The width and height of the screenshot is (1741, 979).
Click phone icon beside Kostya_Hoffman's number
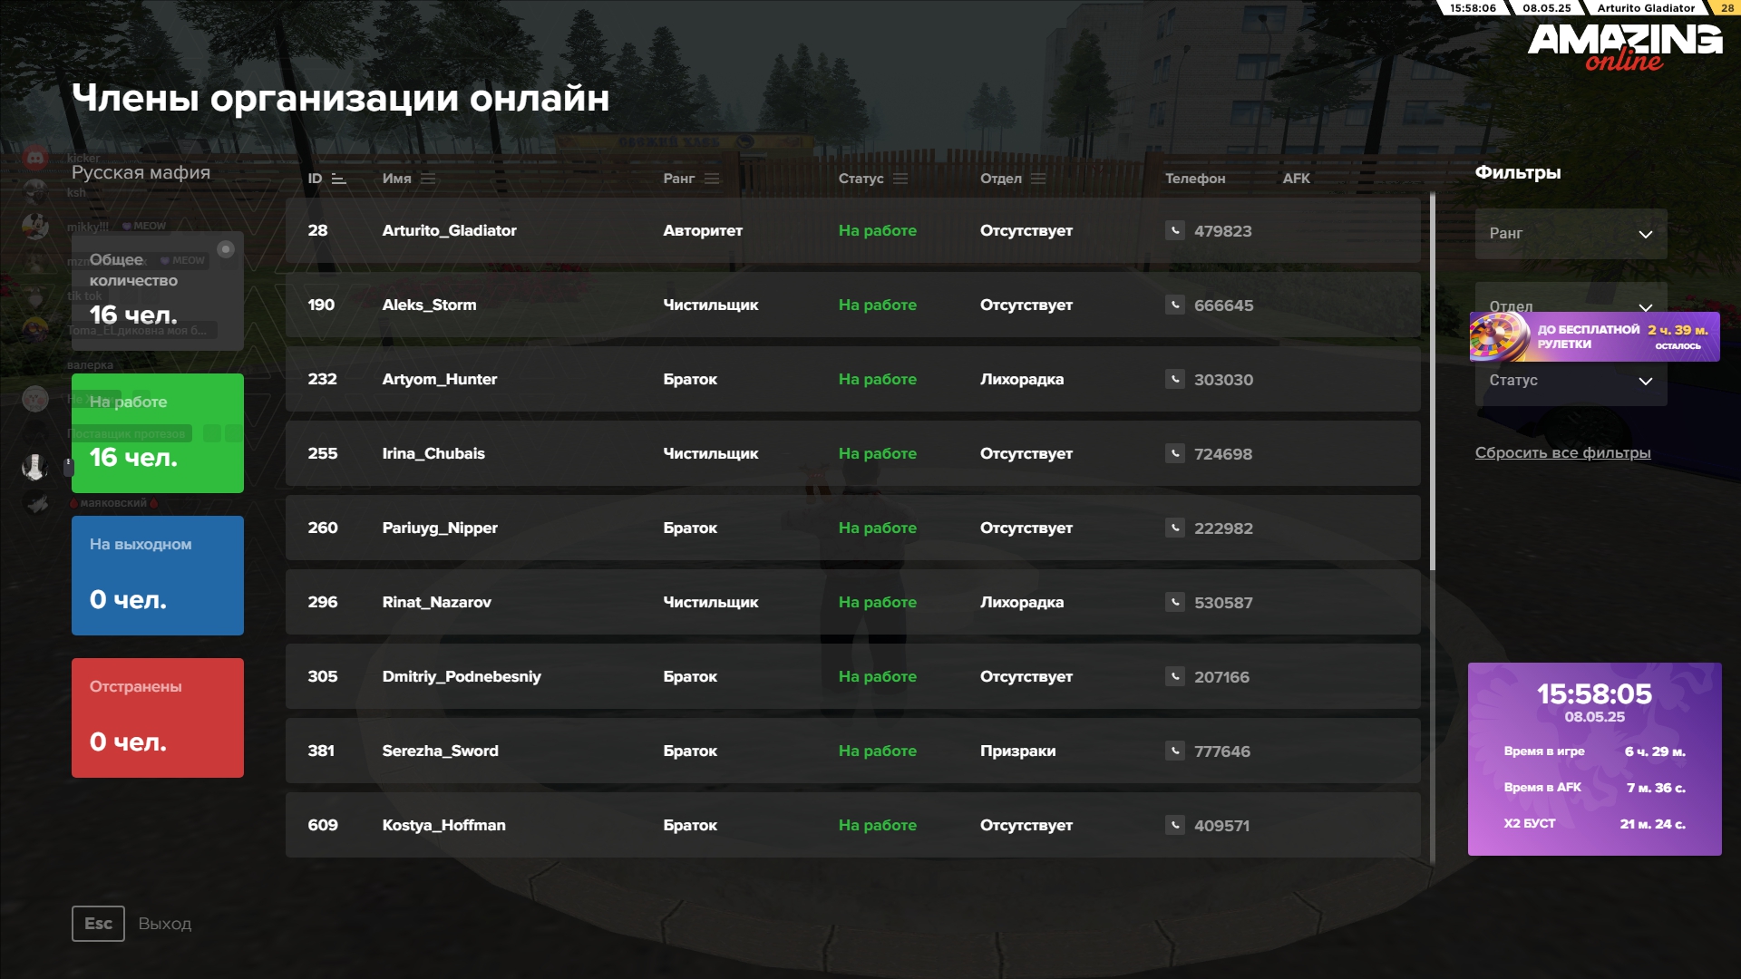coord(1174,825)
